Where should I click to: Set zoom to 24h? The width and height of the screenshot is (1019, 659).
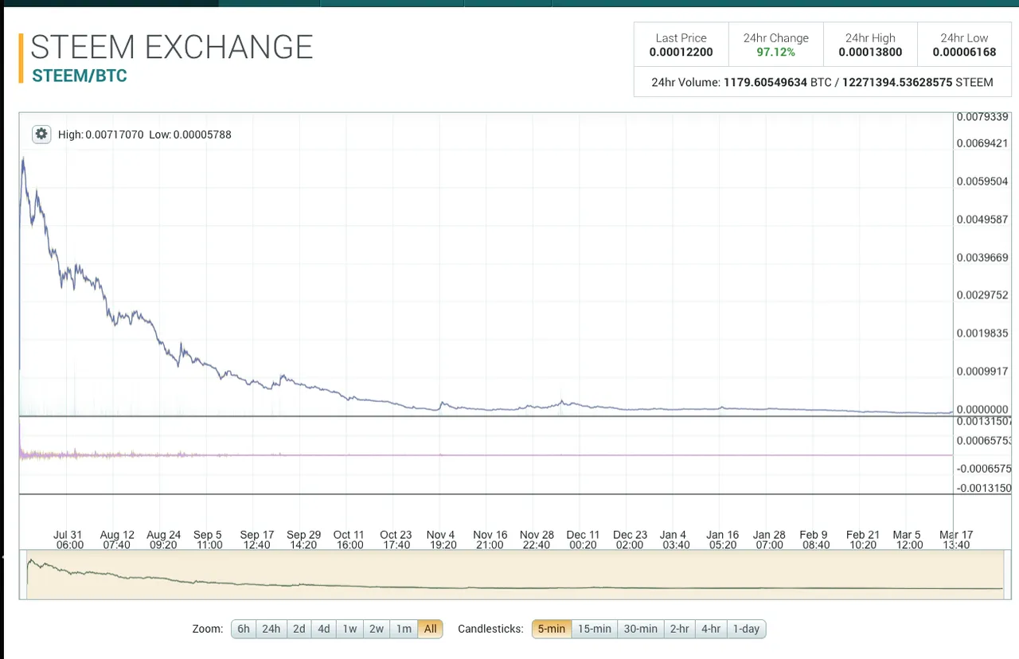click(271, 629)
